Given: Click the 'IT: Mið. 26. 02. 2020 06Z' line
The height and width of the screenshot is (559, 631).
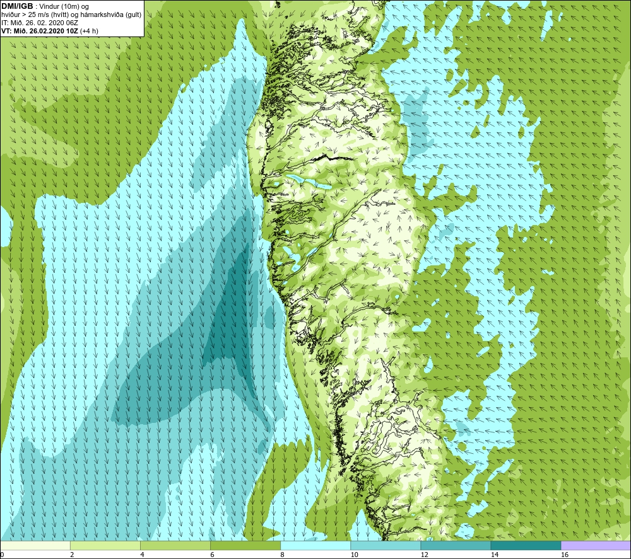Looking at the screenshot, I should 39,23.
